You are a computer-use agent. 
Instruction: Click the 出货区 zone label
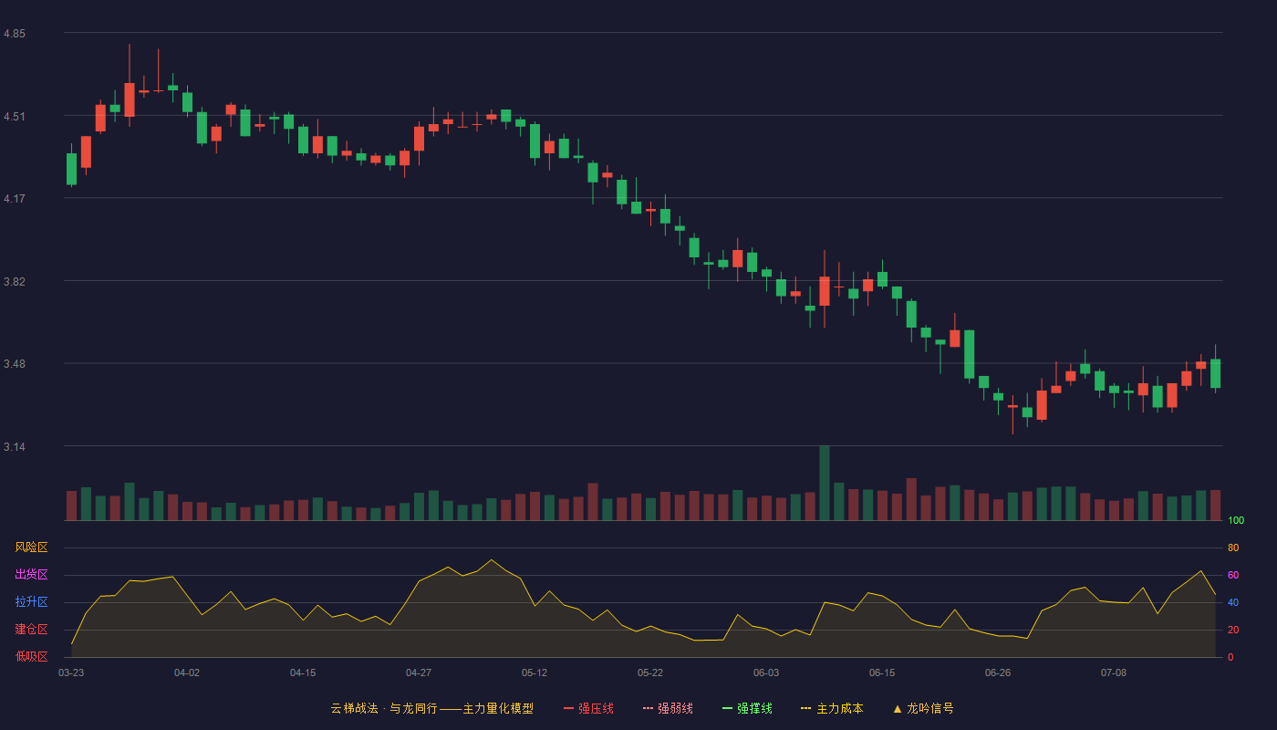click(31, 575)
